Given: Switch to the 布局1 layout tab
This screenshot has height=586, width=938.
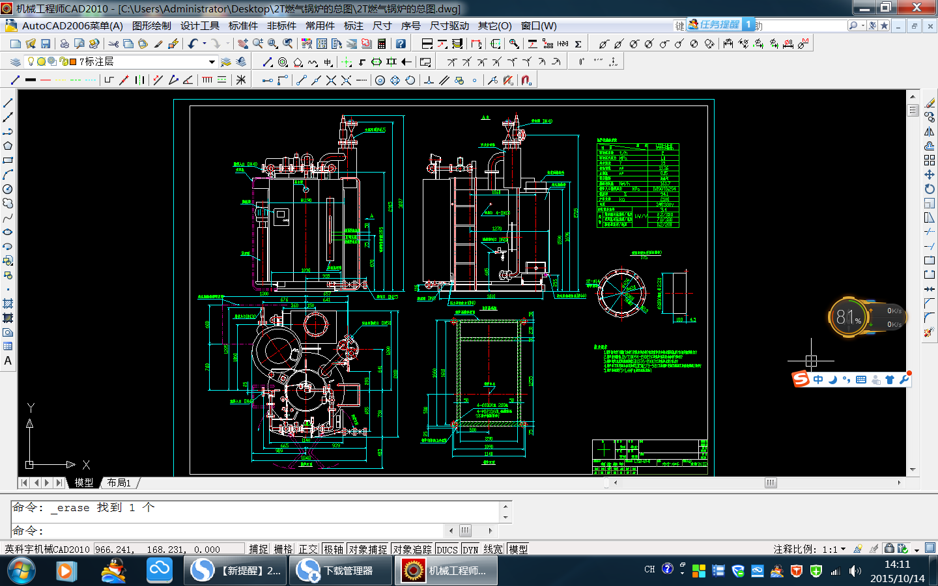Looking at the screenshot, I should click(x=119, y=482).
